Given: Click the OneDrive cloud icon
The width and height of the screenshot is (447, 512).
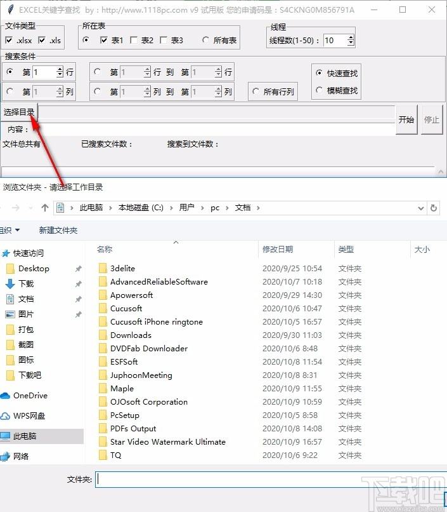Looking at the screenshot, I should click(x=5, y=396).
